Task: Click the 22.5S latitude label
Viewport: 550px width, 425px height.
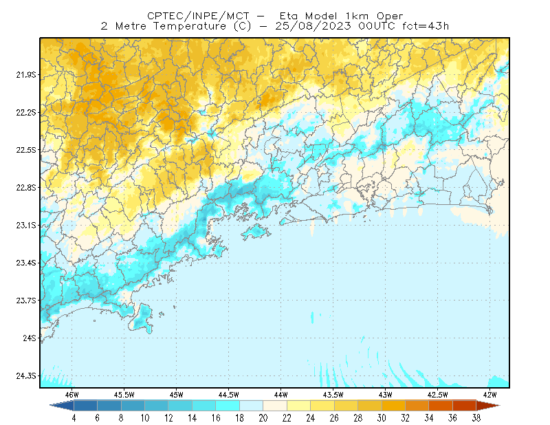Action: (26, 150)
